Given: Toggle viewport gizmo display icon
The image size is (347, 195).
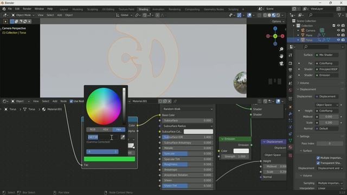Looking at the screenshot, I should 239,15.
